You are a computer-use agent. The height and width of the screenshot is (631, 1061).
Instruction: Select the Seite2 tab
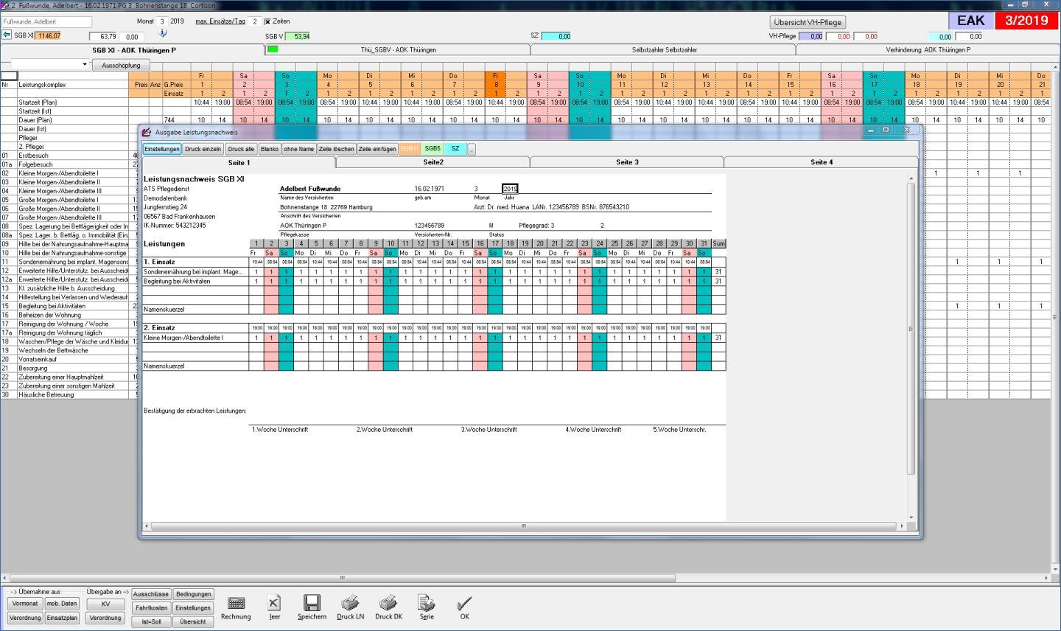pyautogui.click(x=433, y=162)
